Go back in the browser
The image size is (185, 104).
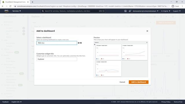click(3, 6)
